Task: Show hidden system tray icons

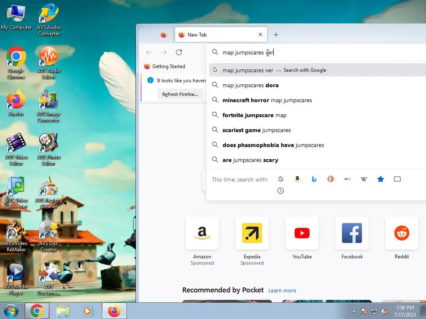Action: [x=354, y=311]
